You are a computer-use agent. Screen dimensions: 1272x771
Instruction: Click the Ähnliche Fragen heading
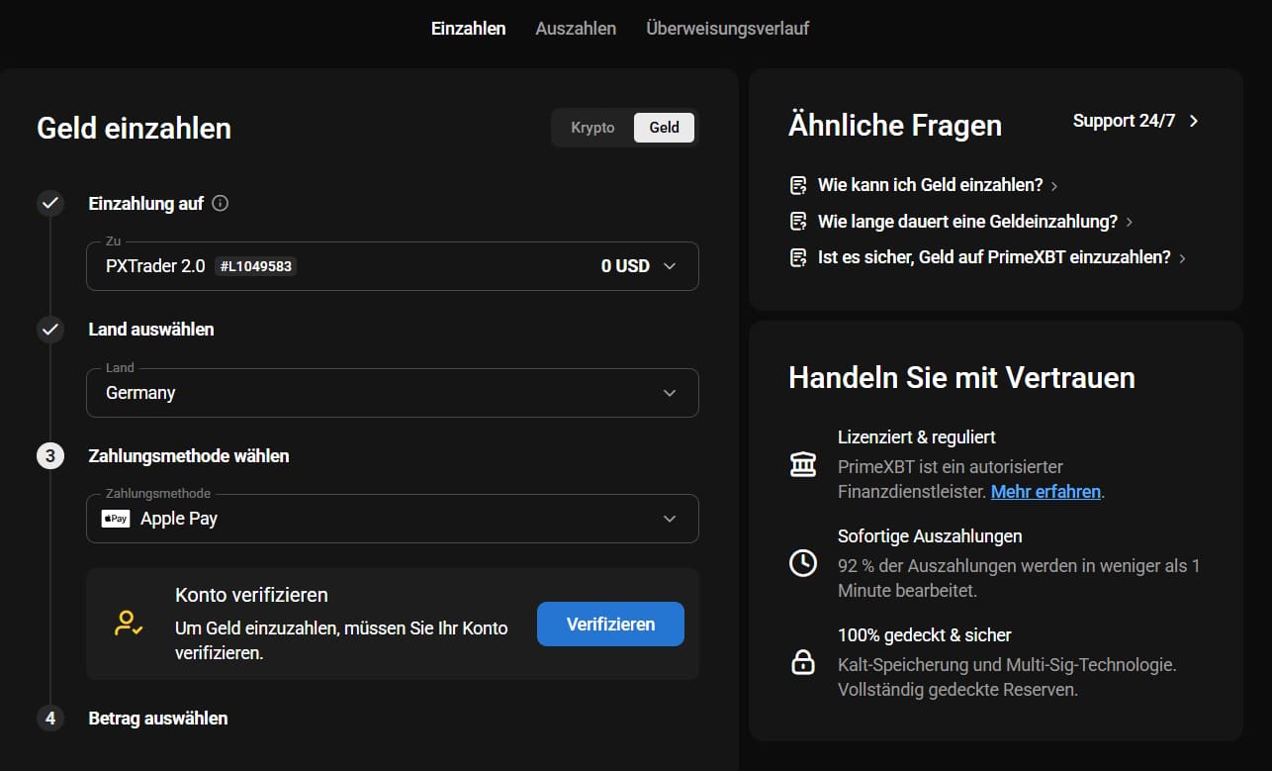tap(895, 125)
